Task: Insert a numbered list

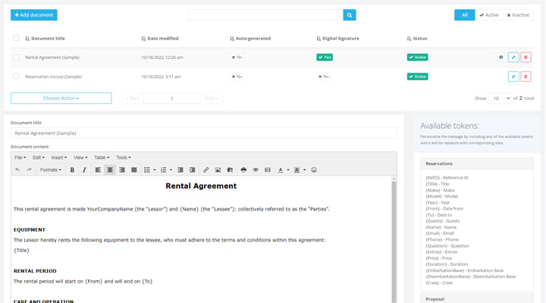Action: coord(163,170)
